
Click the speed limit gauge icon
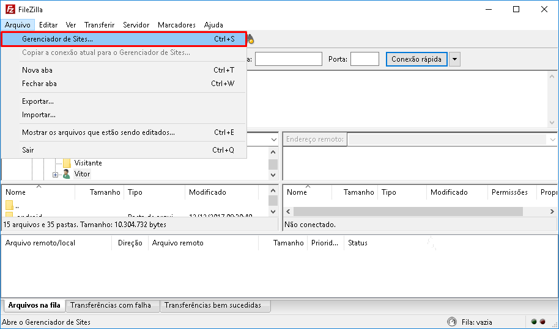pyautogui.click(x=452, y=322)
